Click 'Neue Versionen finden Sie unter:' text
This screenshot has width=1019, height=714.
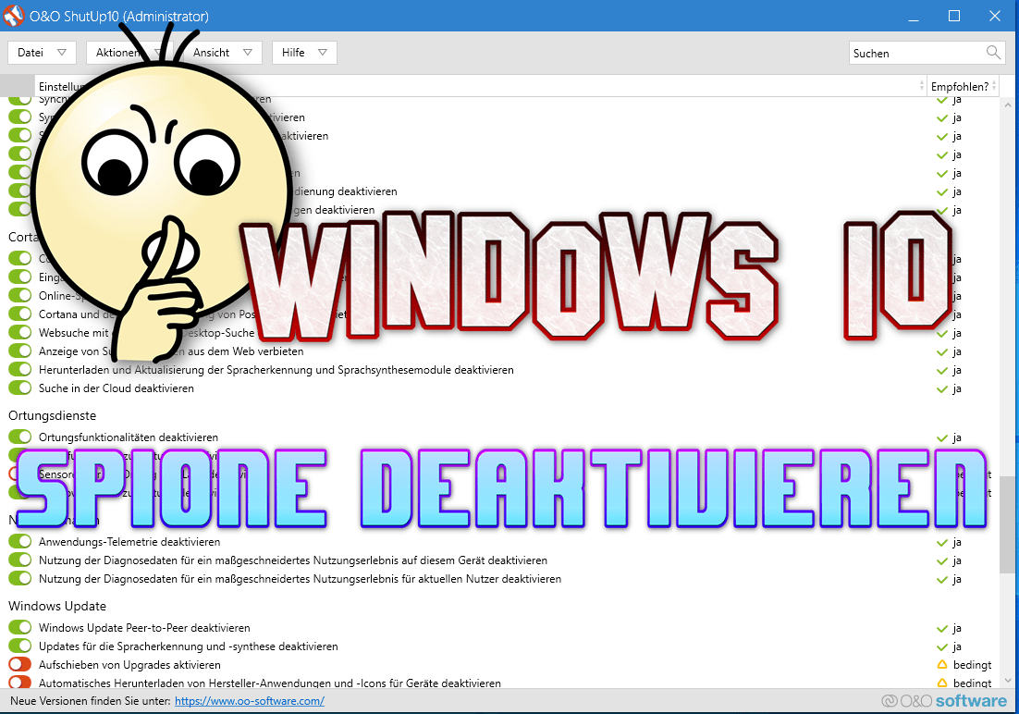click(91, 701)
